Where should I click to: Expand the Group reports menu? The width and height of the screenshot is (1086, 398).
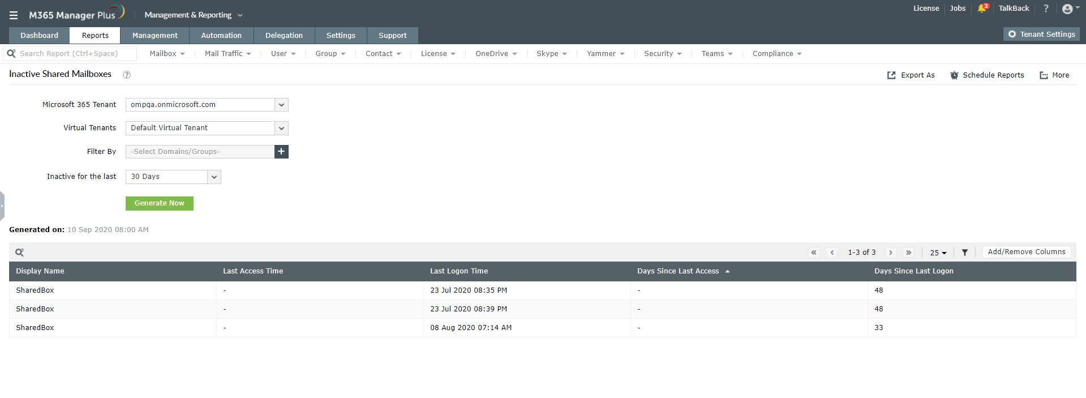[x=330, y=54]
